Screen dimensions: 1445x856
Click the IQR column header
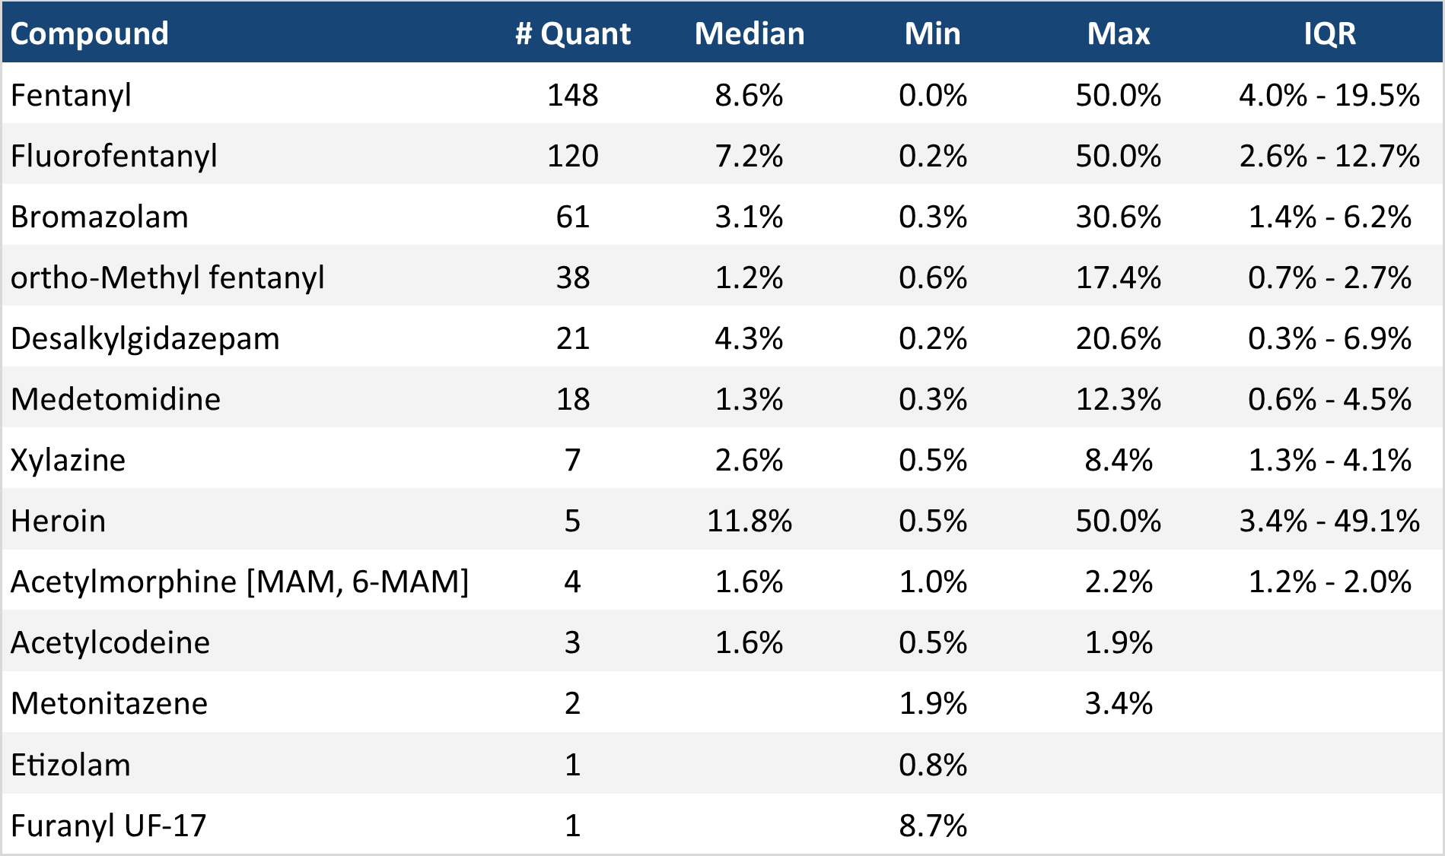pos(1329,33)
